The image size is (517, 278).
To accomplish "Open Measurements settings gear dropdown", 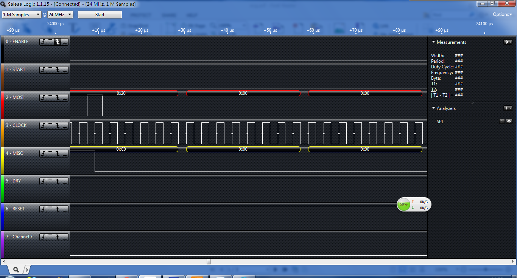I will (x=508, y=42).
